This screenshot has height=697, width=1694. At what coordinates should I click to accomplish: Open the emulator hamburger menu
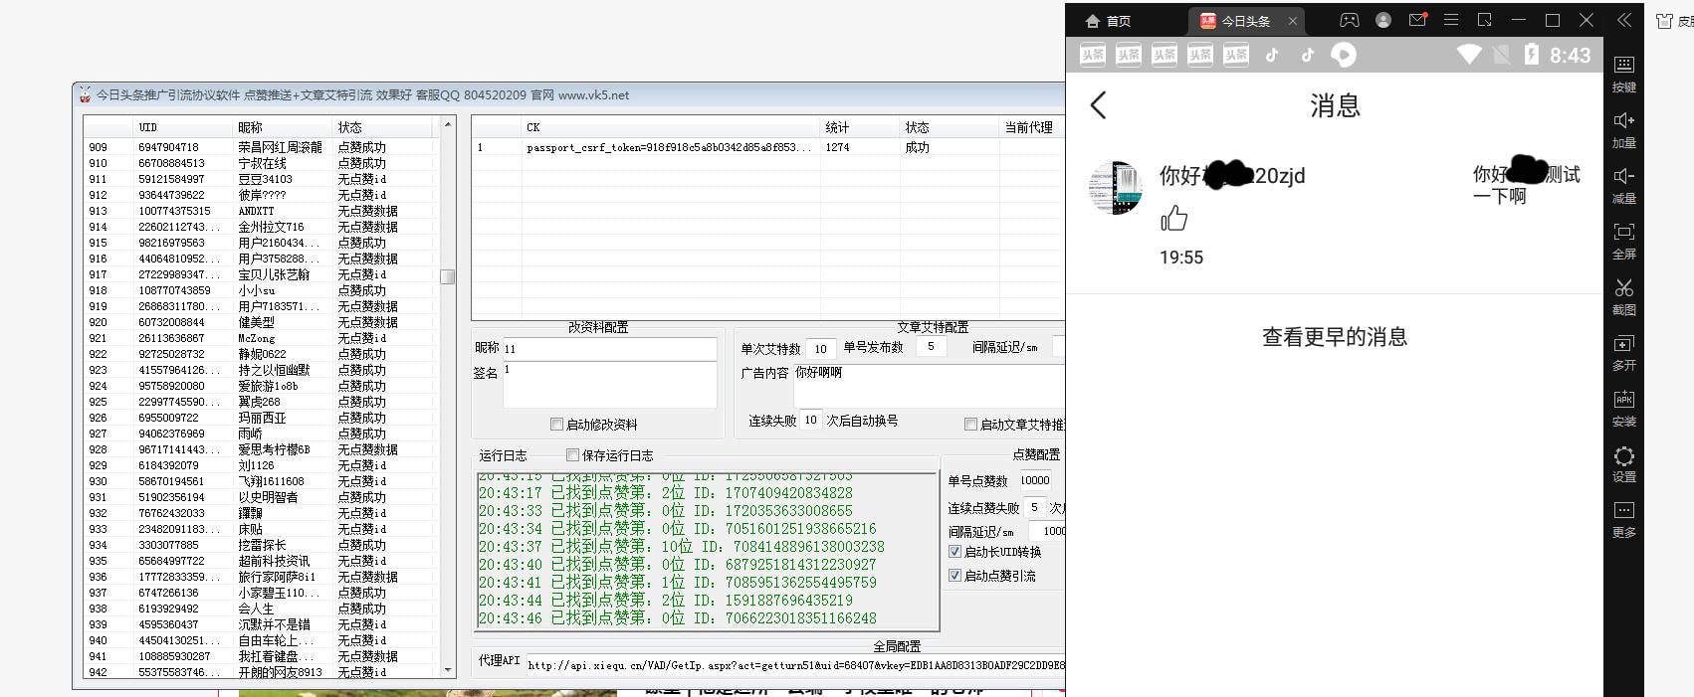click(1451, 20)
